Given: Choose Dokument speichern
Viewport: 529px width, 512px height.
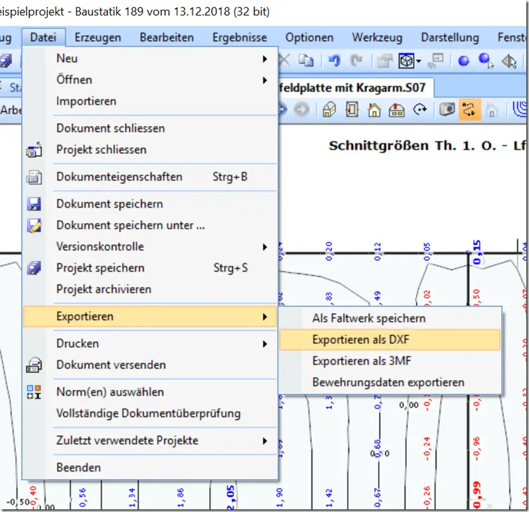Looking at the screenshot, I should click(x=151, y=204).
